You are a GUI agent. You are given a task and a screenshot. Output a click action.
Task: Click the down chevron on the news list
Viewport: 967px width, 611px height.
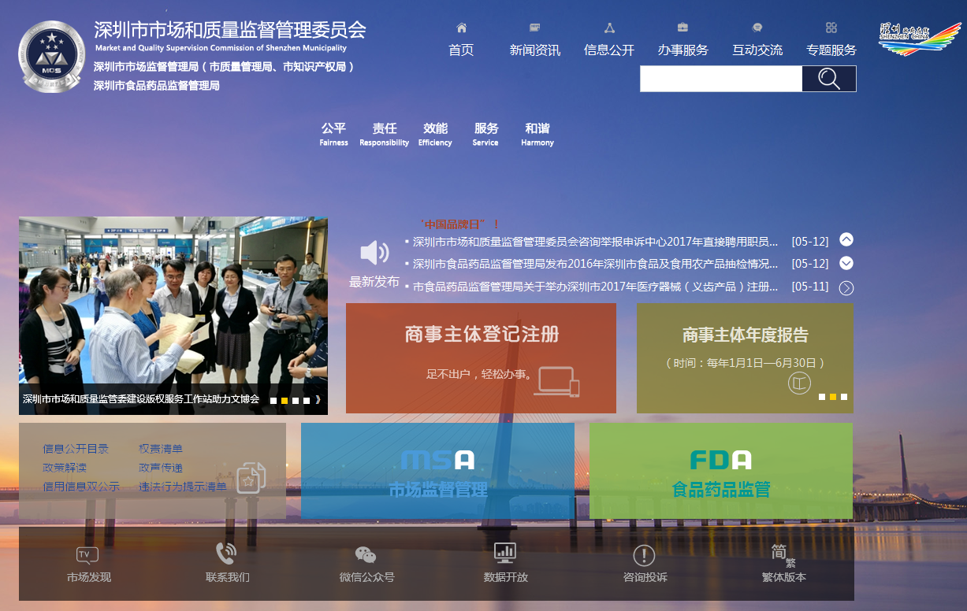click(x=846, y=263)
